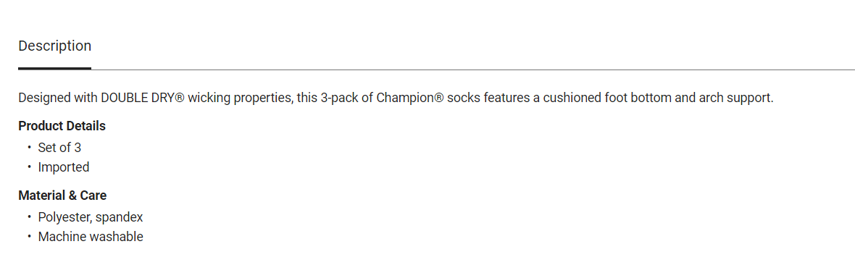The image size is (855, 265).
Task: Select the Product Details heading
Action: pyautogui.click(x=62, y=126)
